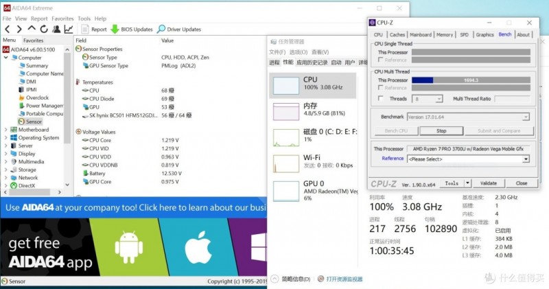The height and width of the screenshot is (289, 549).
Task: Expand the Display tree node
Action: (5, 154)
